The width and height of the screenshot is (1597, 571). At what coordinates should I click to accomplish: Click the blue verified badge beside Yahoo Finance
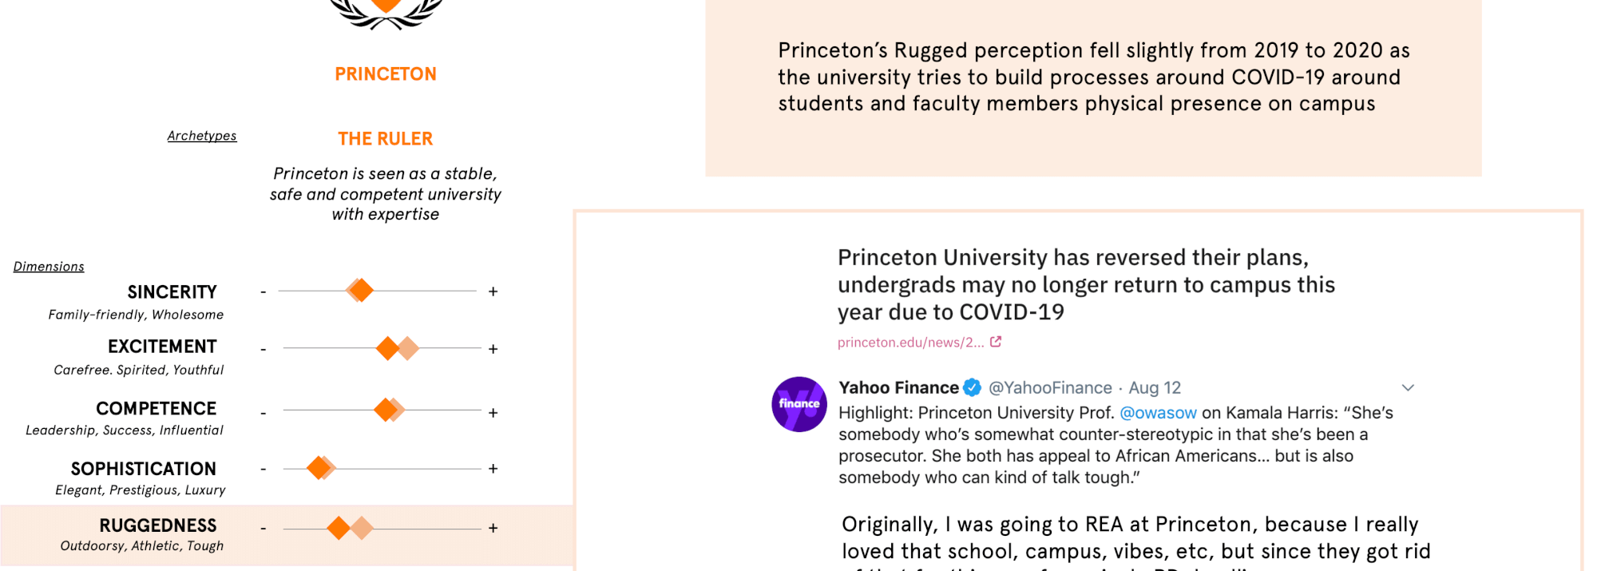pyautogui.click(x=972, y=388)
